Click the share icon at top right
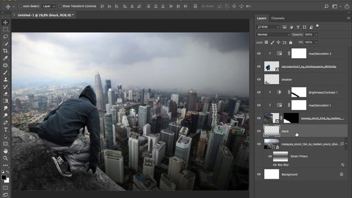This screenshot has width=352, height=198. pos(347,6)
